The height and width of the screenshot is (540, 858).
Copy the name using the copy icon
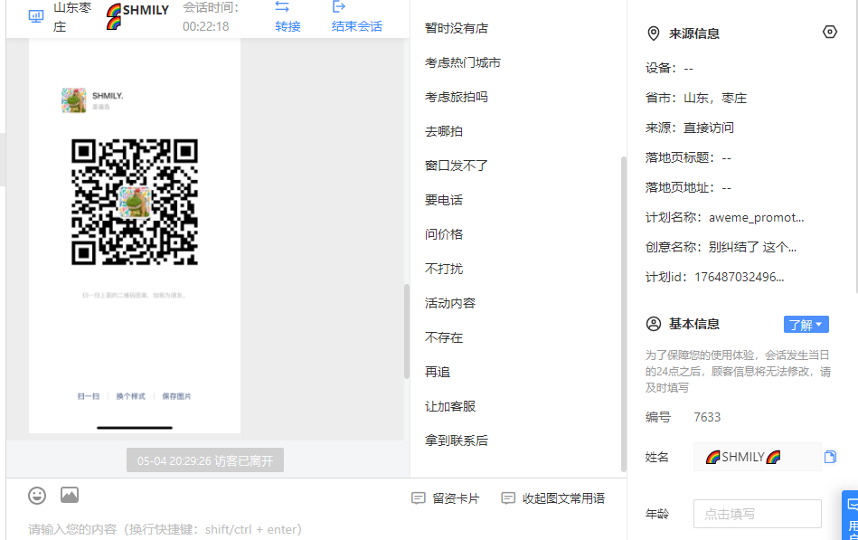pyautogui.click(x=830, y=457)
